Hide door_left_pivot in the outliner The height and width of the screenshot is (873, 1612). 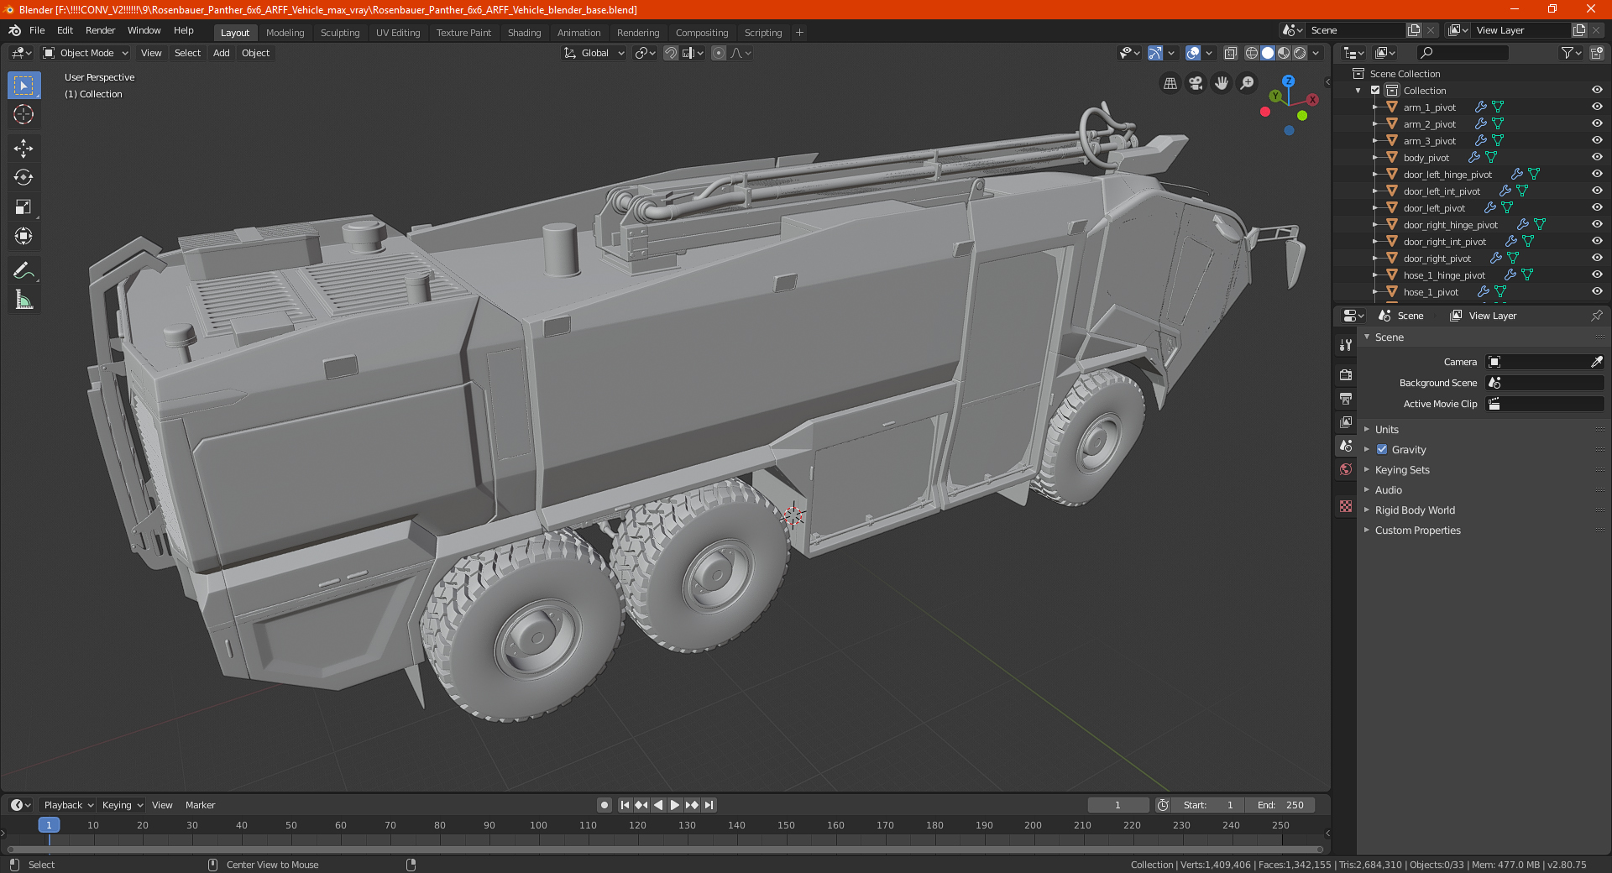[x=1597, y=208]
